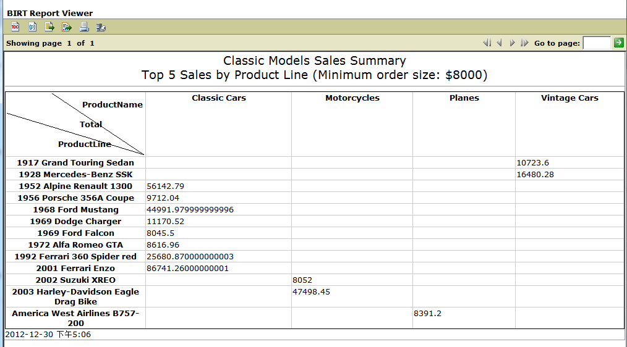This screenshot has height=347, width=627.
Task: Select the 1968 Ford Mustang row label
Action: point(75,210)
